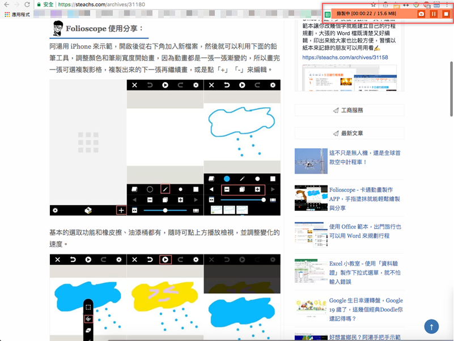Take a snapshot with the recorder camera icon
This screenshot has width=454, height=341.
[x=421, y=14]
